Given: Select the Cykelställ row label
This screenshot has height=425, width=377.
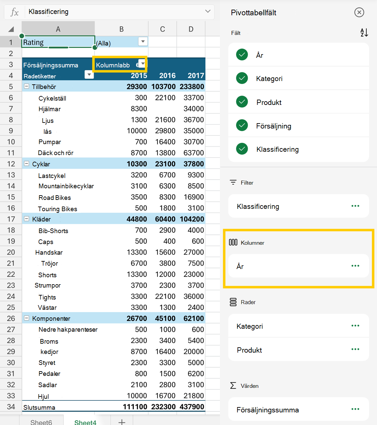Looking at the screenshot, I should click(x=52, y=98).
